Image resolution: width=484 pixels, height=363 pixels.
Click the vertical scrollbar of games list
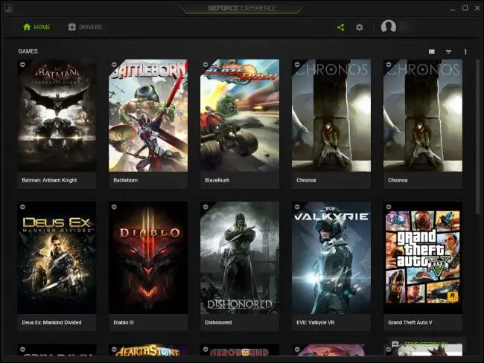[x=477, y=138]
